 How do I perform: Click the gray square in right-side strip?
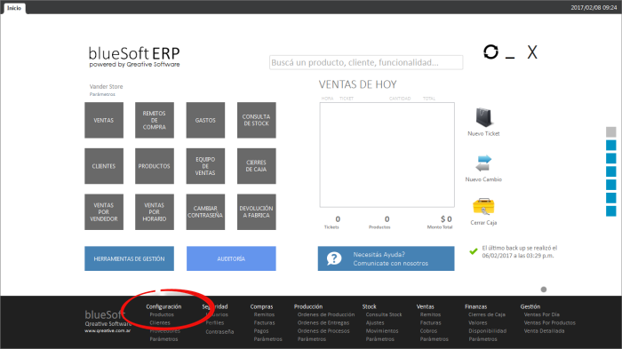pyautogui.click(x=611, y=132)
